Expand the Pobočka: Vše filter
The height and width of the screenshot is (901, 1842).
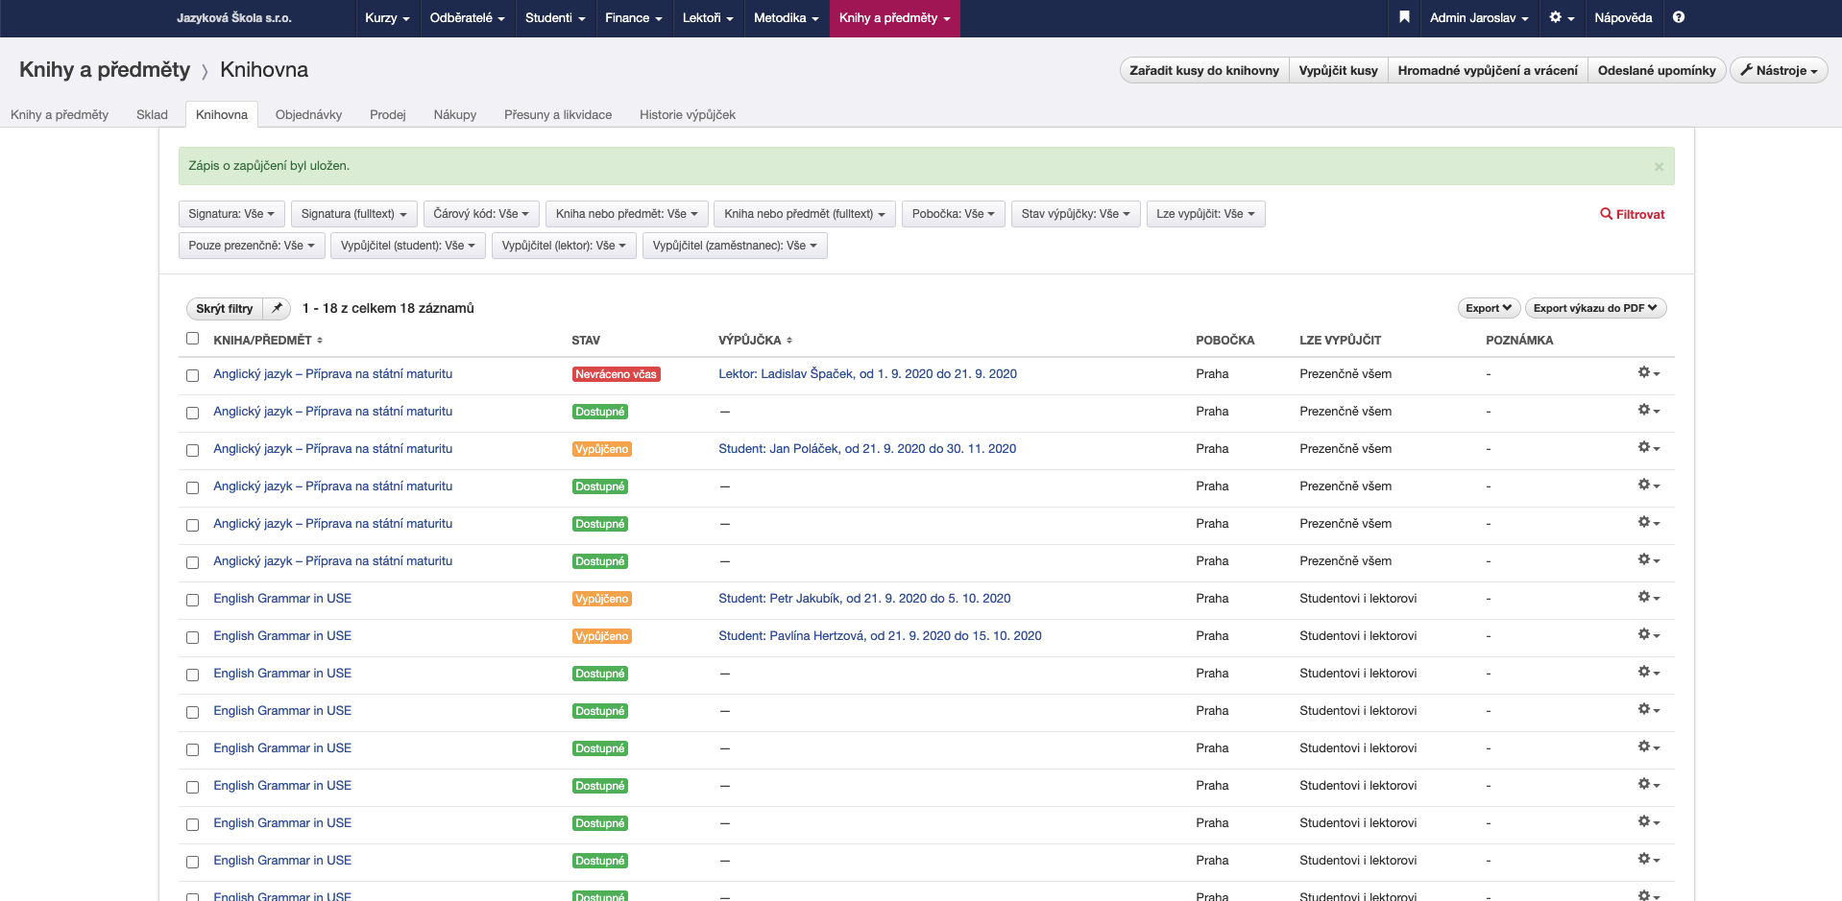click(954, 214)
